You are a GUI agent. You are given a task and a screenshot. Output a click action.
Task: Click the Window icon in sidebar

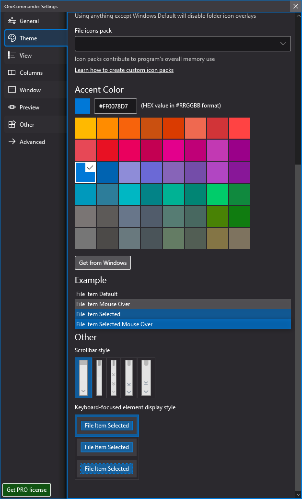coord(12,90)
